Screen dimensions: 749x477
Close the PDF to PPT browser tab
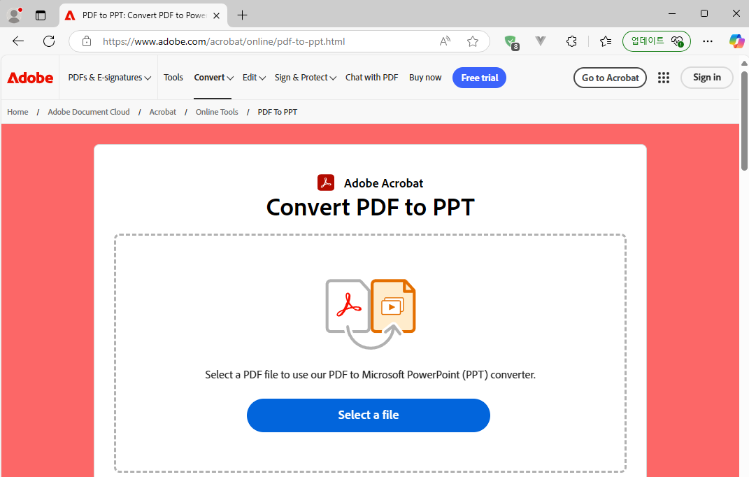pyautogui.click(x=216, y=15)
